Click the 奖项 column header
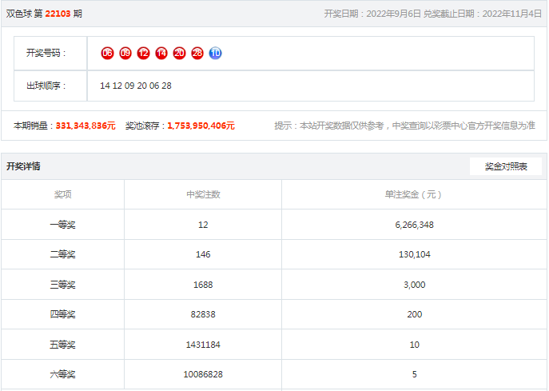549x391 pixels. 62,194
